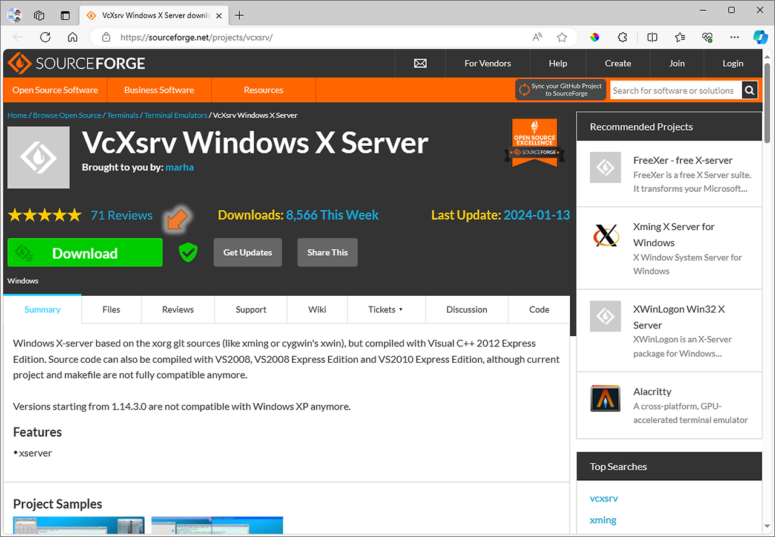Open the Extensions puzzle icon

(x=622, y=37)
